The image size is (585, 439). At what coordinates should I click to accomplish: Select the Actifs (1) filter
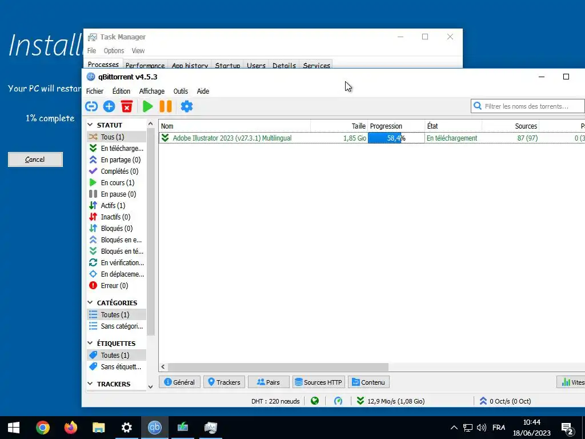click(117, 205)
